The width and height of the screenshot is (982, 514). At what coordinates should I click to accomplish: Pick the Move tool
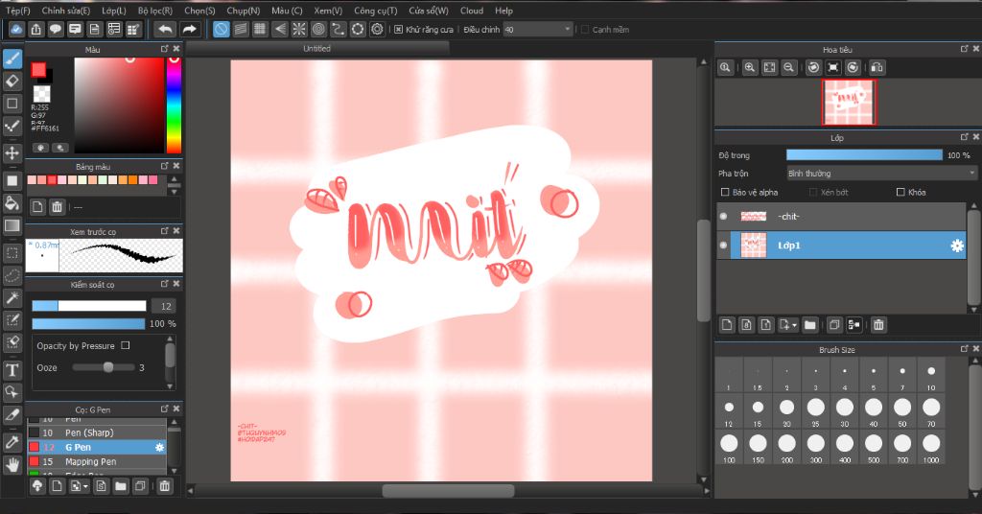12,152
